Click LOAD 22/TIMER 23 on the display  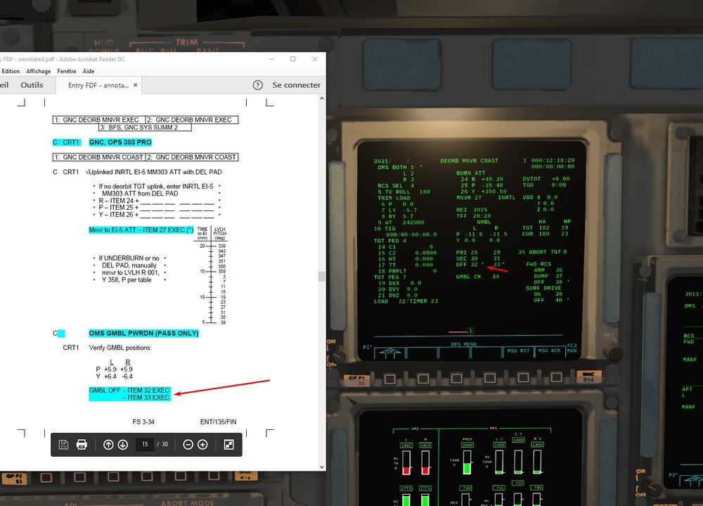tap(406, 301)
